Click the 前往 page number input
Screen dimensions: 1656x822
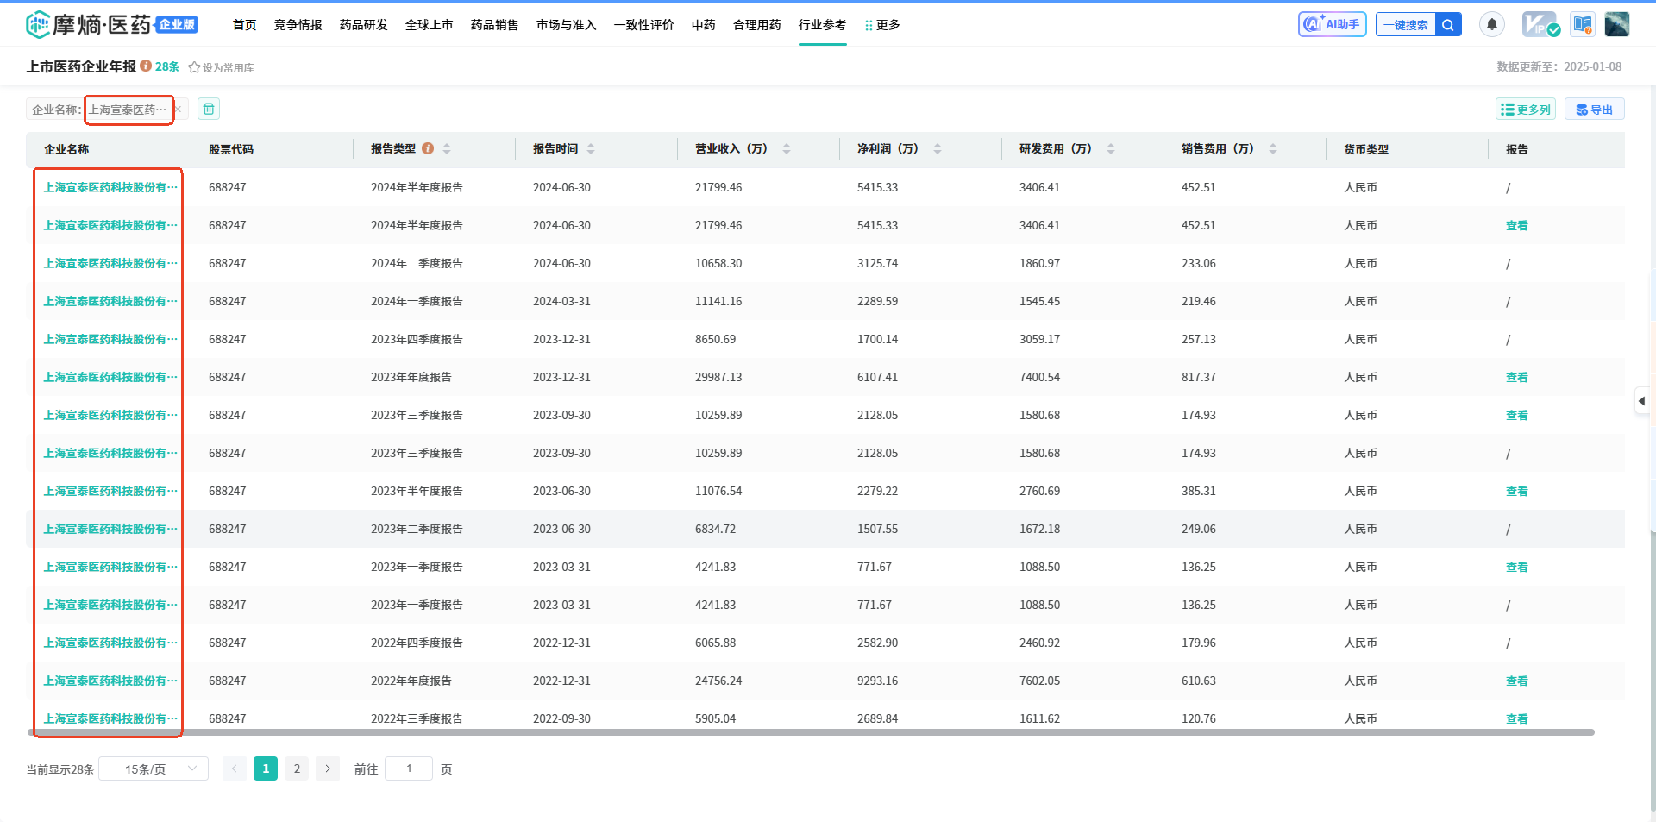[409, 769]
